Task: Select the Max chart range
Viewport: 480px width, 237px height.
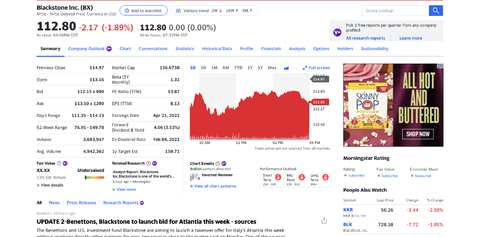Action: [x=272, y=68]
